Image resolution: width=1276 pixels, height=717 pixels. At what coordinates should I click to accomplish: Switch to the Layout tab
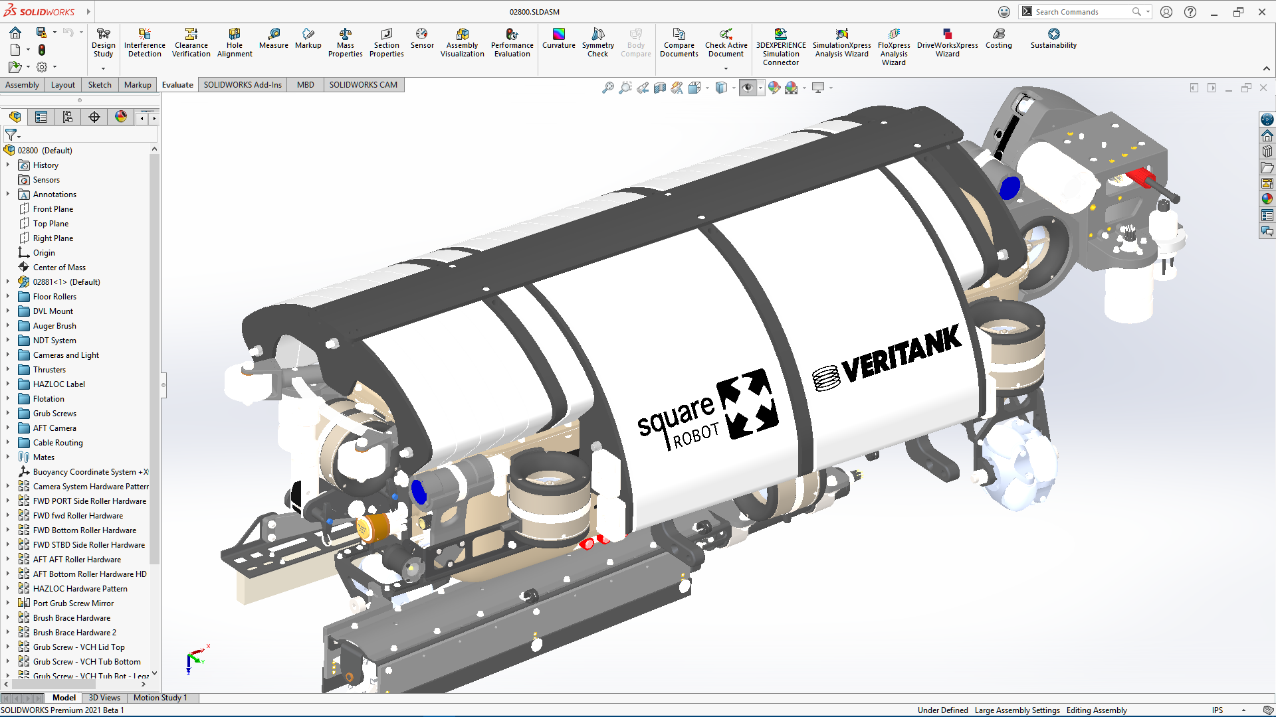pyautogui.click(x=62, y=84)
